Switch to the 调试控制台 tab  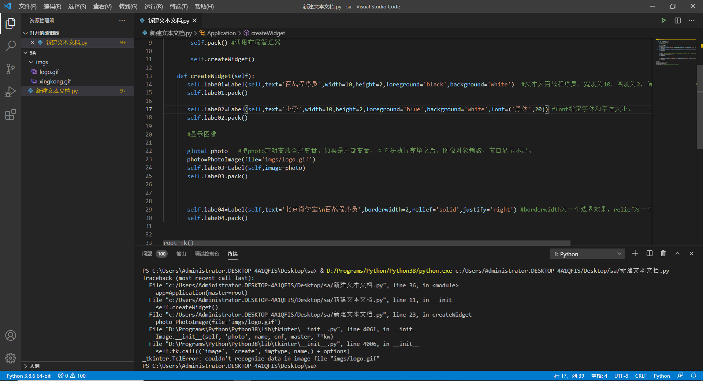coord(207,254)
